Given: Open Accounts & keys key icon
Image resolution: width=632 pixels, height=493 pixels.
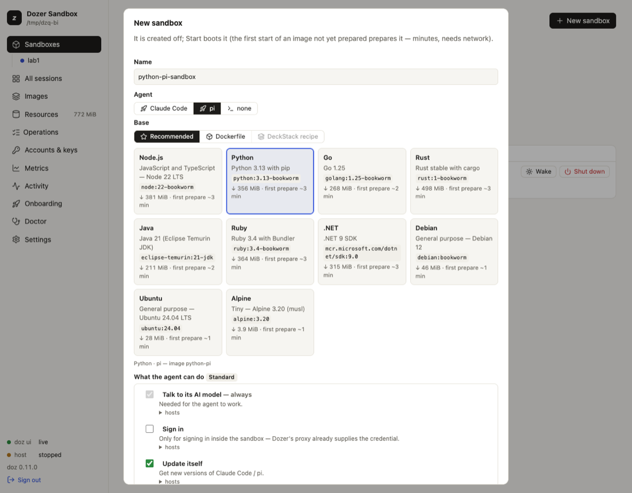Looking at the screenshot, I should (x=16, y=150).
